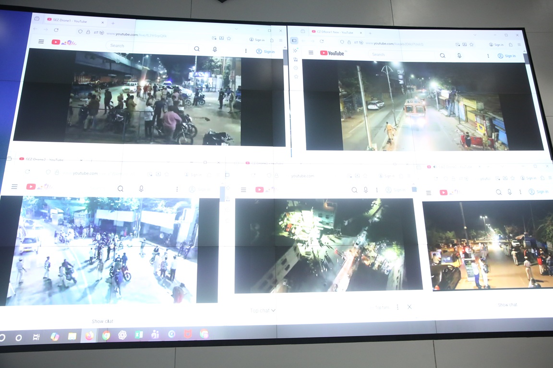
Task: Launch Excel from the taskbar
Action: click(x=139, y=335)
